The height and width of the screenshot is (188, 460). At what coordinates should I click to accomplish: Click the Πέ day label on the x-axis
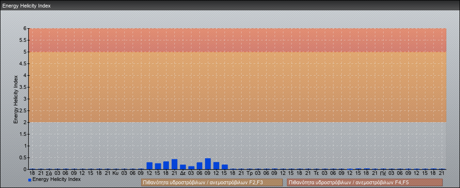click(x=383, y=173)
